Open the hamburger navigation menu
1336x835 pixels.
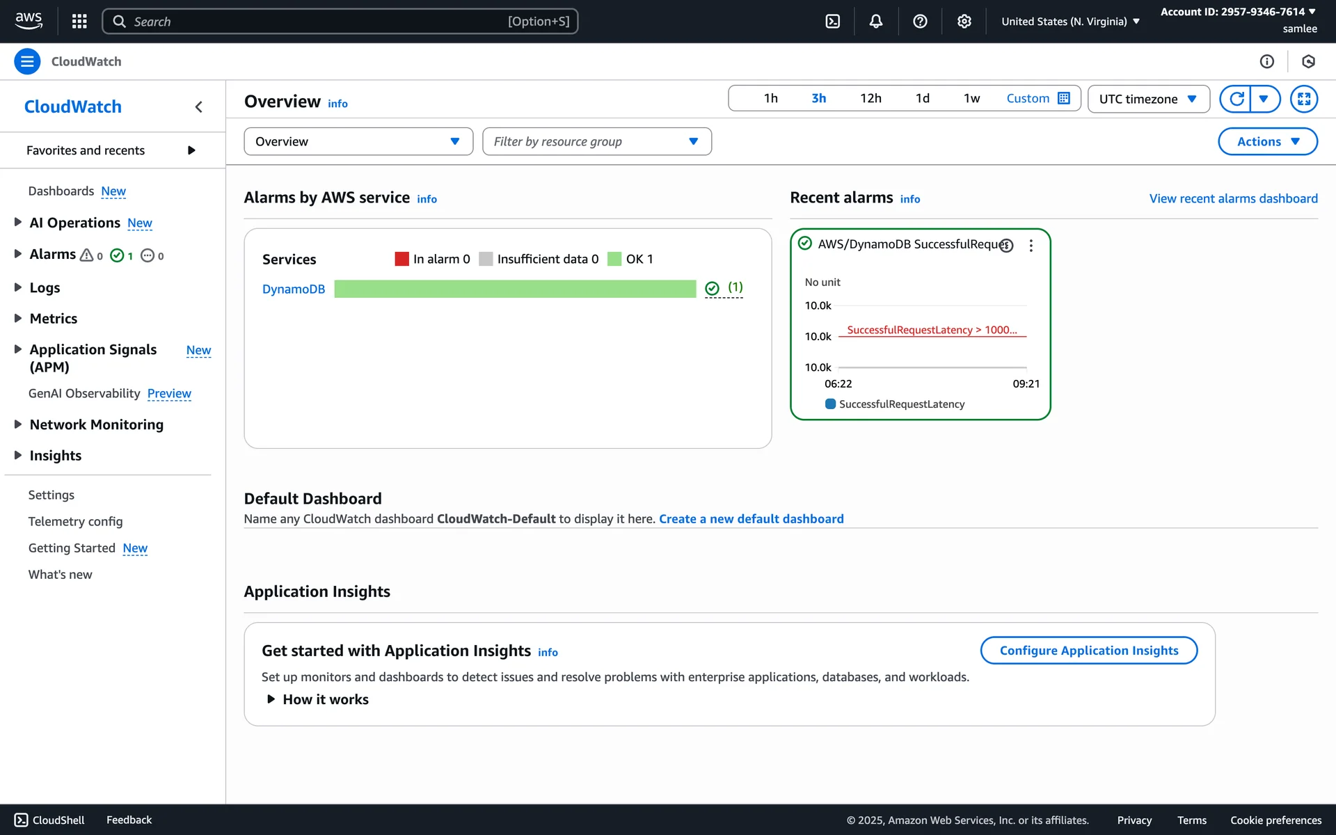coord(27,61)
